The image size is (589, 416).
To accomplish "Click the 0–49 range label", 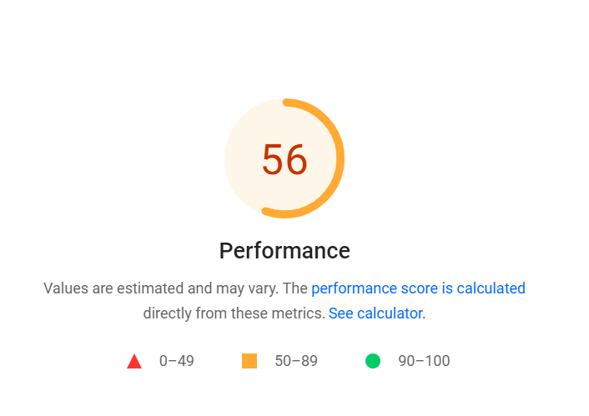I will (x=176, y=361).
